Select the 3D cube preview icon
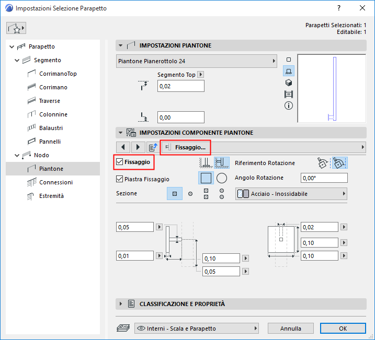375x340 pixels. [289, 83]
